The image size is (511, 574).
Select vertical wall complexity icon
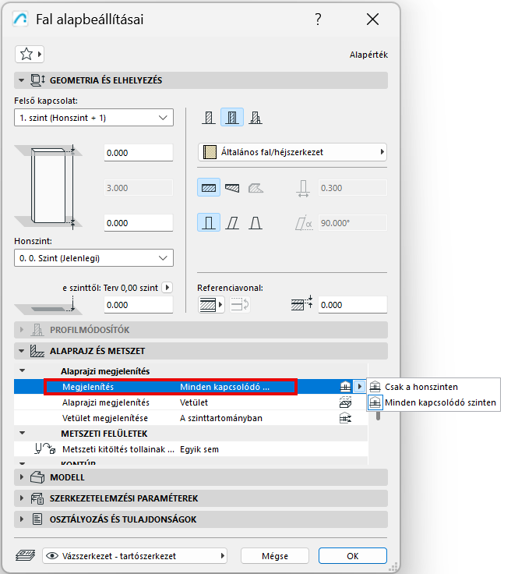(209, 222)
